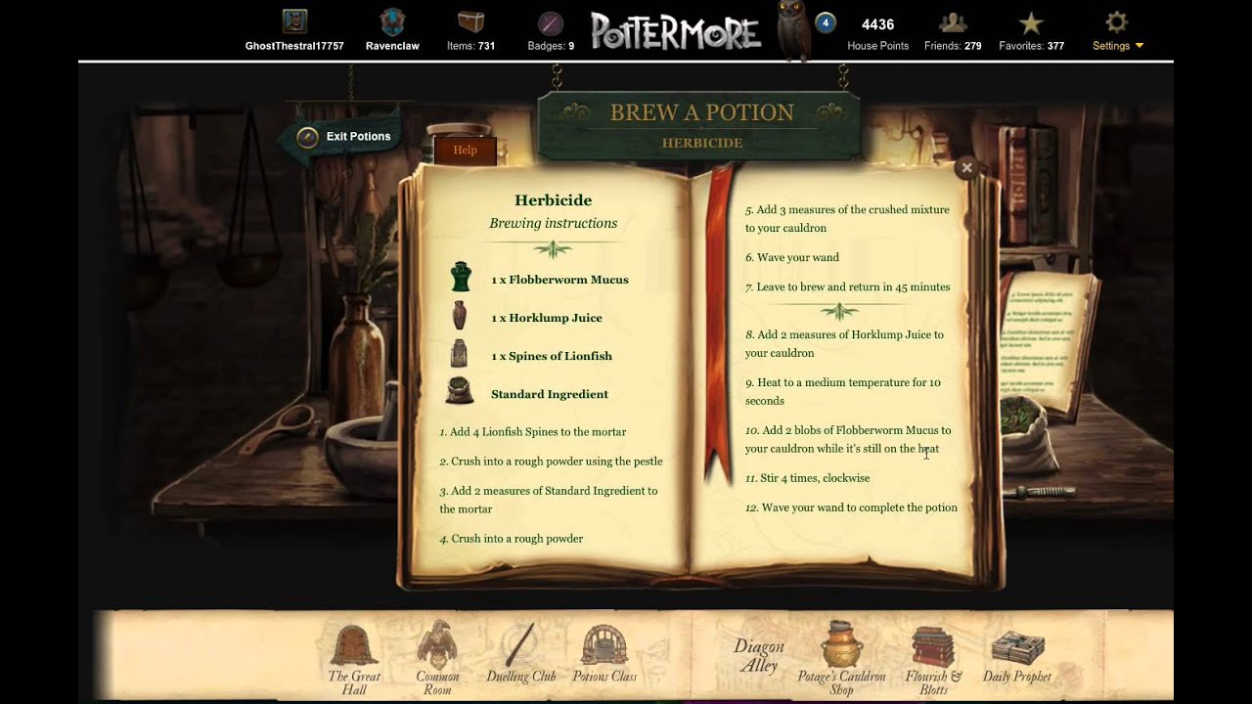
Task: Click the Favorites: 377 label
Action: pyautogui.click(x=1031, y=46)
